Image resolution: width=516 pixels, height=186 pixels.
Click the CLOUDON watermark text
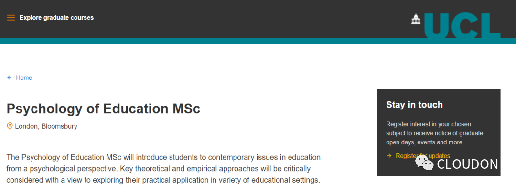tap(468, 164)
